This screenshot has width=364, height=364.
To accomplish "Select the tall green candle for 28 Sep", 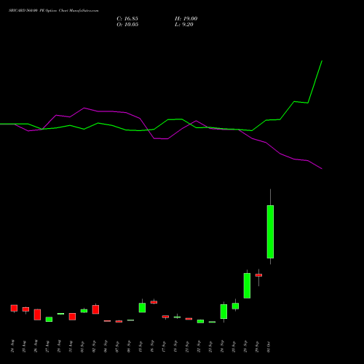I will [247, 285].
